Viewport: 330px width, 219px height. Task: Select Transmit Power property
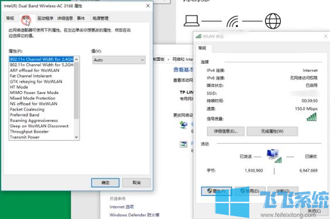(25, 137)
